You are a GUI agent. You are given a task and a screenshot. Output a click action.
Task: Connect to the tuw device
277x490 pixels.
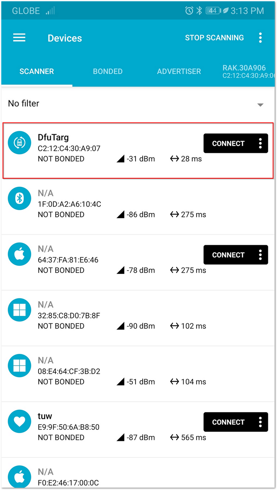[228, 422]
